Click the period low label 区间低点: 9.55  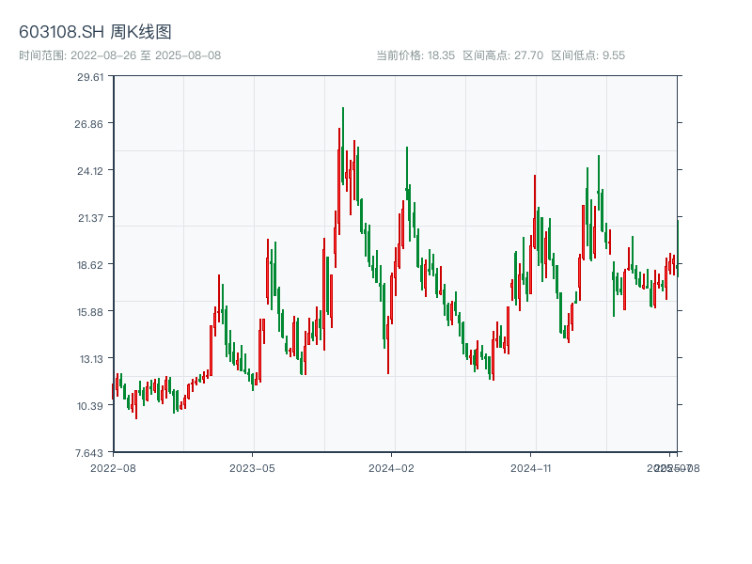tap(588, 55)
